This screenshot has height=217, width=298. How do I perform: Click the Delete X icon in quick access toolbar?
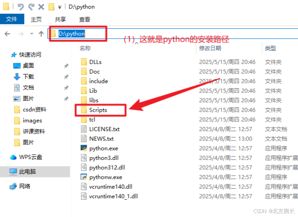click(41, 7)
